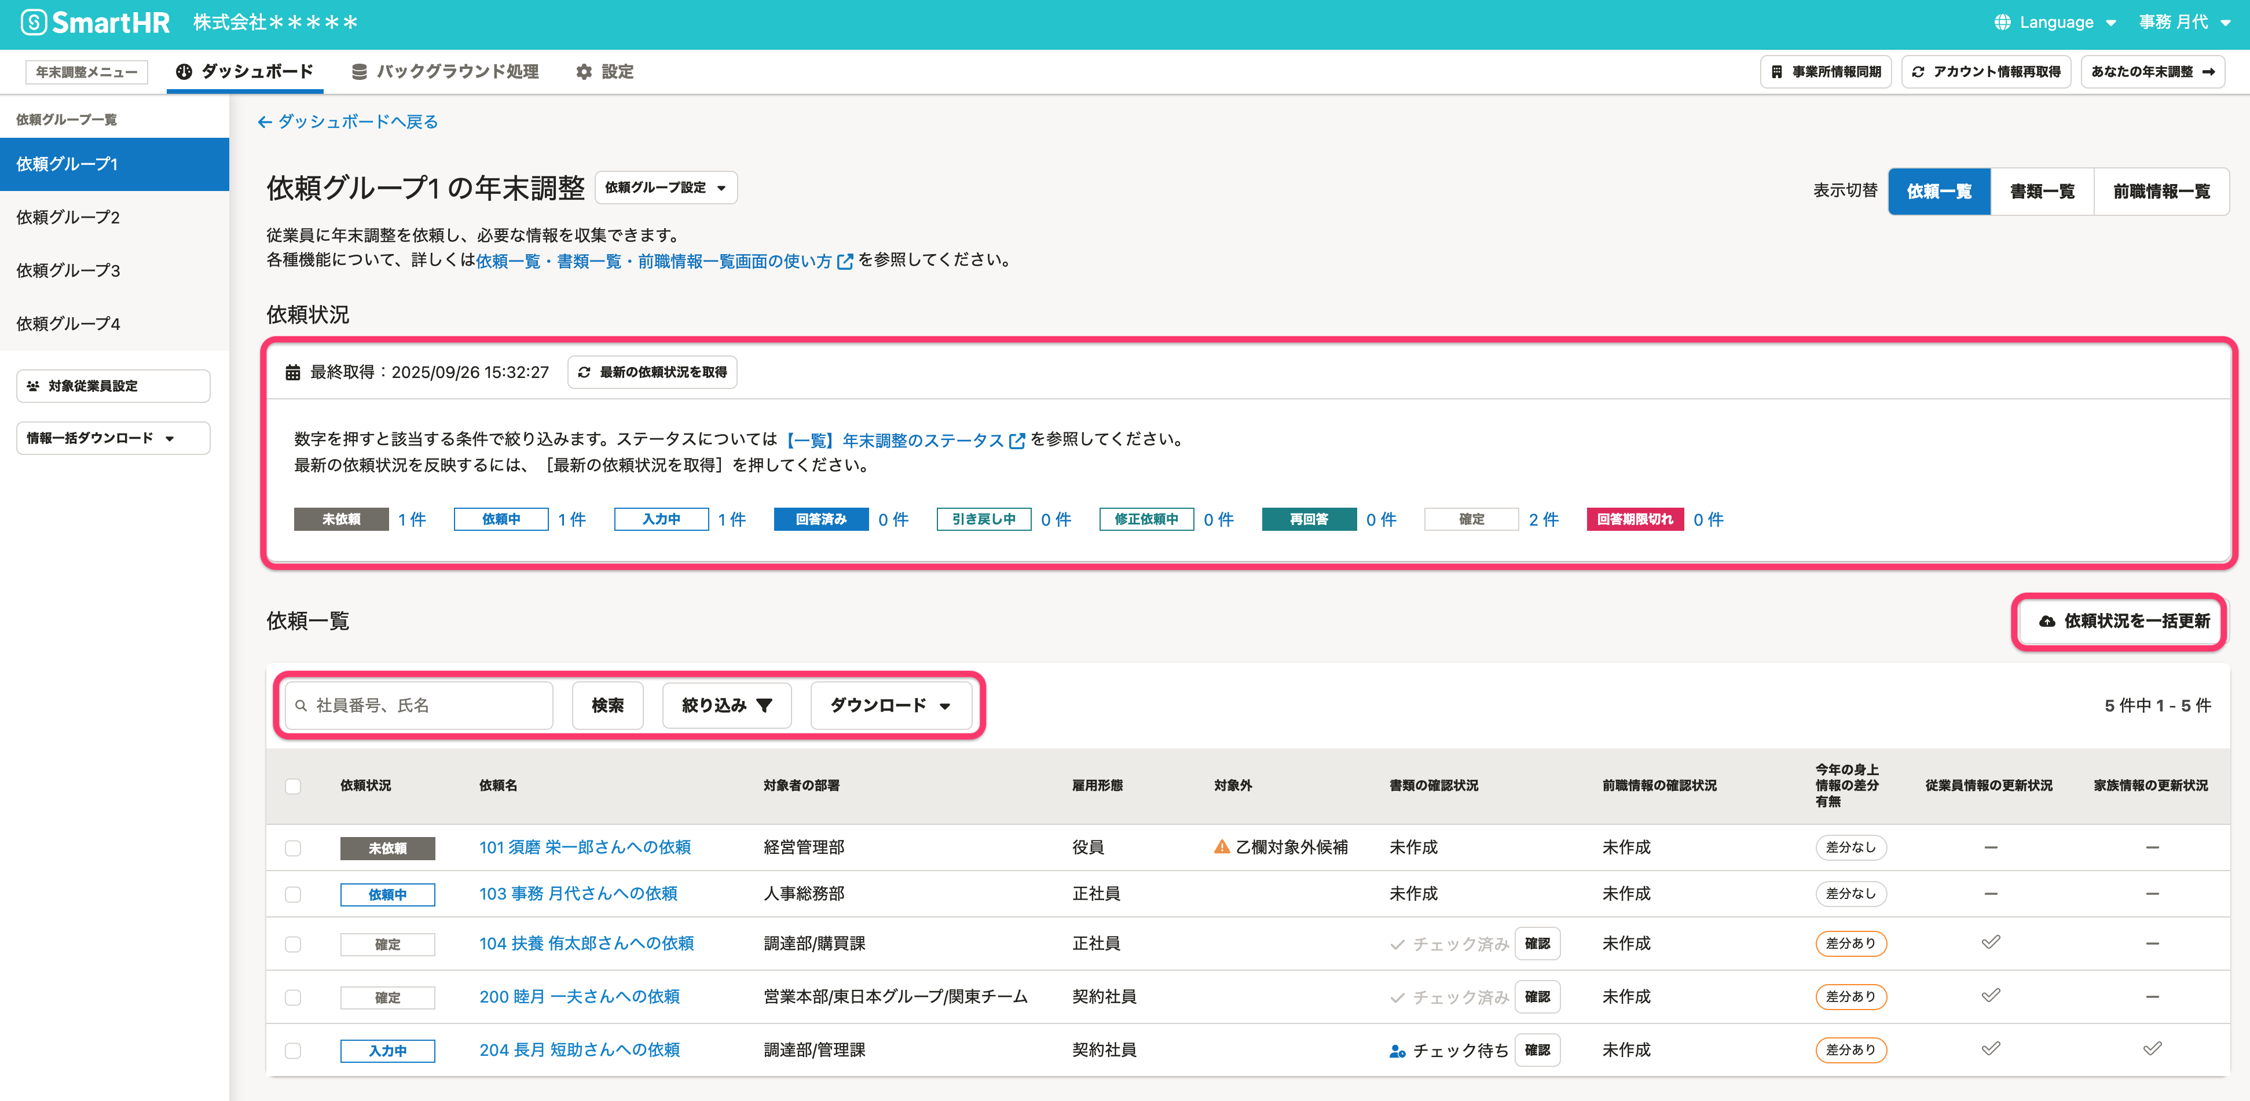Check the checkbox for 204 長月 短助 row
Screen dimensions: 2250x1101
(x=292, y=1051)
